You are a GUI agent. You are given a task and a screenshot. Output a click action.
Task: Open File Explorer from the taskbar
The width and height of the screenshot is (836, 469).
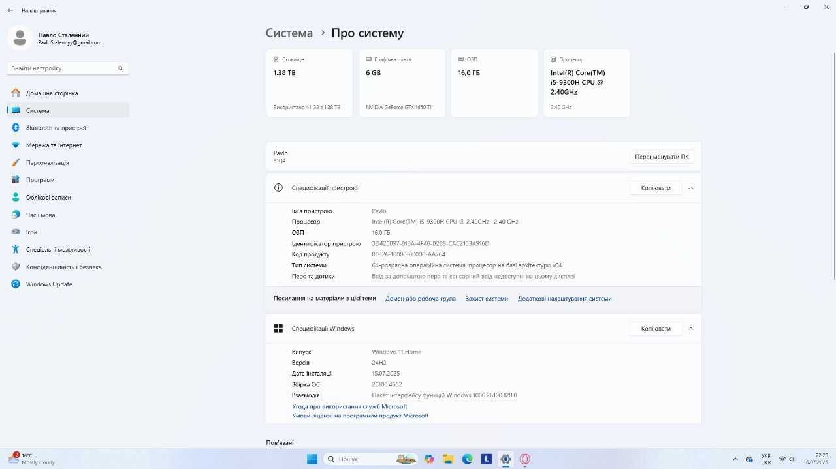pos(448,459)
